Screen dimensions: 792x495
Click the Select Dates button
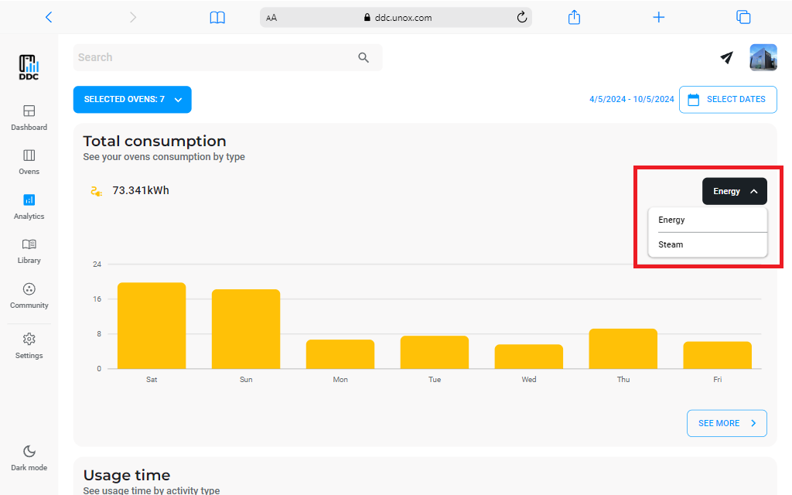coord(727,100)
